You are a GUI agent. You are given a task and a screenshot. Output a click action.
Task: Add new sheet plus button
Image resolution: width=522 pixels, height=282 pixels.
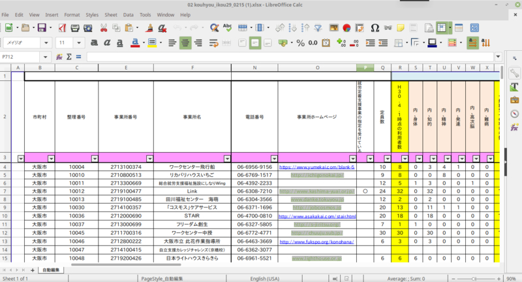coord(32,270)
